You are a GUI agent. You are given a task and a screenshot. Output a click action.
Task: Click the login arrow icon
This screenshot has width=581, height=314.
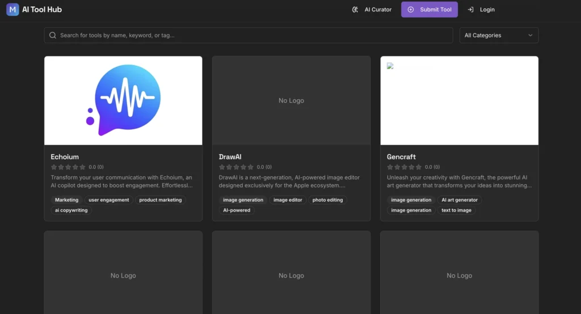click(x=470, y=10)
